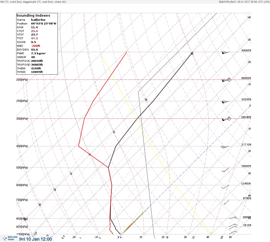Click the black temperature line at 400 hPa
The height and width of the screenshot is (242, 270).
pyautogui.click(x=116, y=146)
